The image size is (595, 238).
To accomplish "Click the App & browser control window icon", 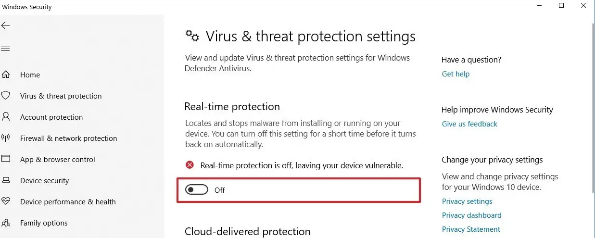I will (6, 159).
